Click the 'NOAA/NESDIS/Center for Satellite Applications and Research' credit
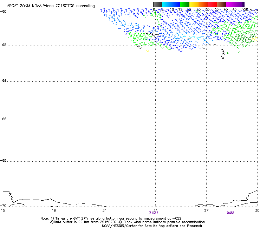260x228 pixels. pos(152,226)
